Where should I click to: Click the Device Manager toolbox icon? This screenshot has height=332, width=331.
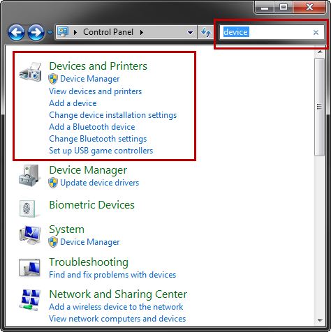(x=29, y=176)
